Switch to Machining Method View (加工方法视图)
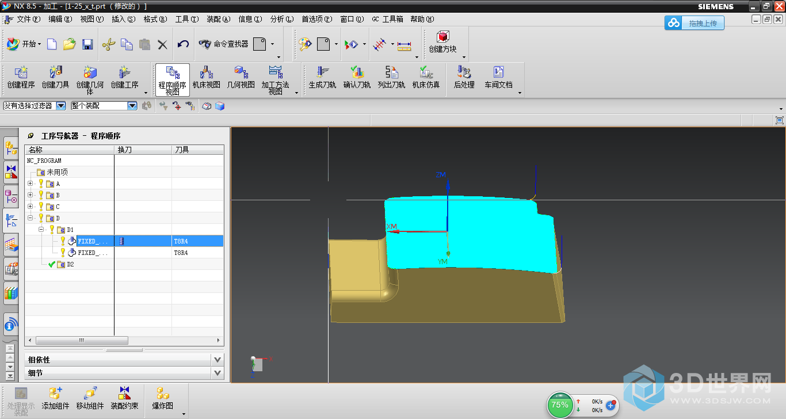 point(276,79)
